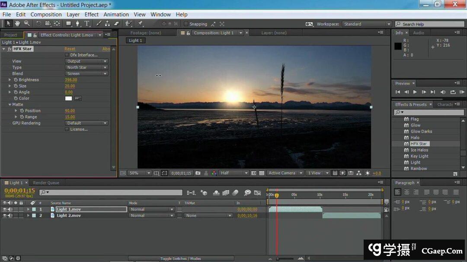The width and height of the screenshot is (467, 262).
Task: Select the Pen tool
Action: (x=78, y=24)
